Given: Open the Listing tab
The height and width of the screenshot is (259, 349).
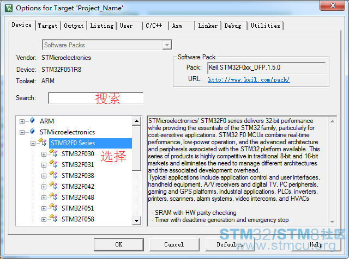Looking at the screenshot, I should pos(102,26).
